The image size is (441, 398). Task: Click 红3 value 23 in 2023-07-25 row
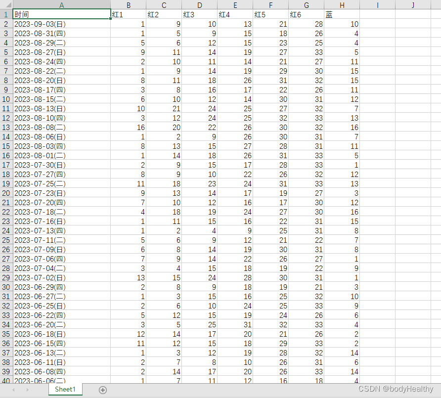(x=199, y=183)
